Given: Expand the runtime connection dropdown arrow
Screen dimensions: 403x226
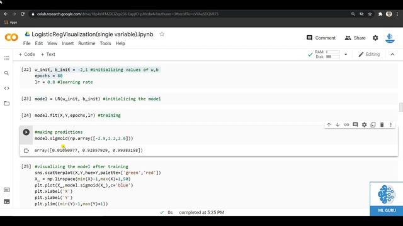Looking at the screenshot, I should (346, 55).
